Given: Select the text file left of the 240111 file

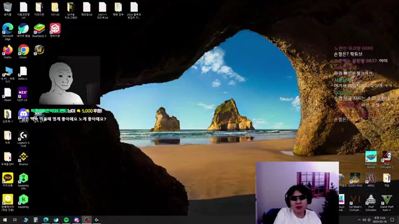Looking at the screenshot, I should [x=87, y=9].
